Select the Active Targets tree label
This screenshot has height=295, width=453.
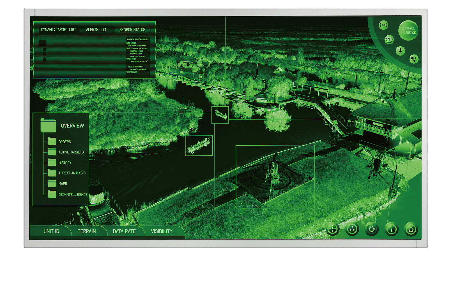[x=71, y=152]
